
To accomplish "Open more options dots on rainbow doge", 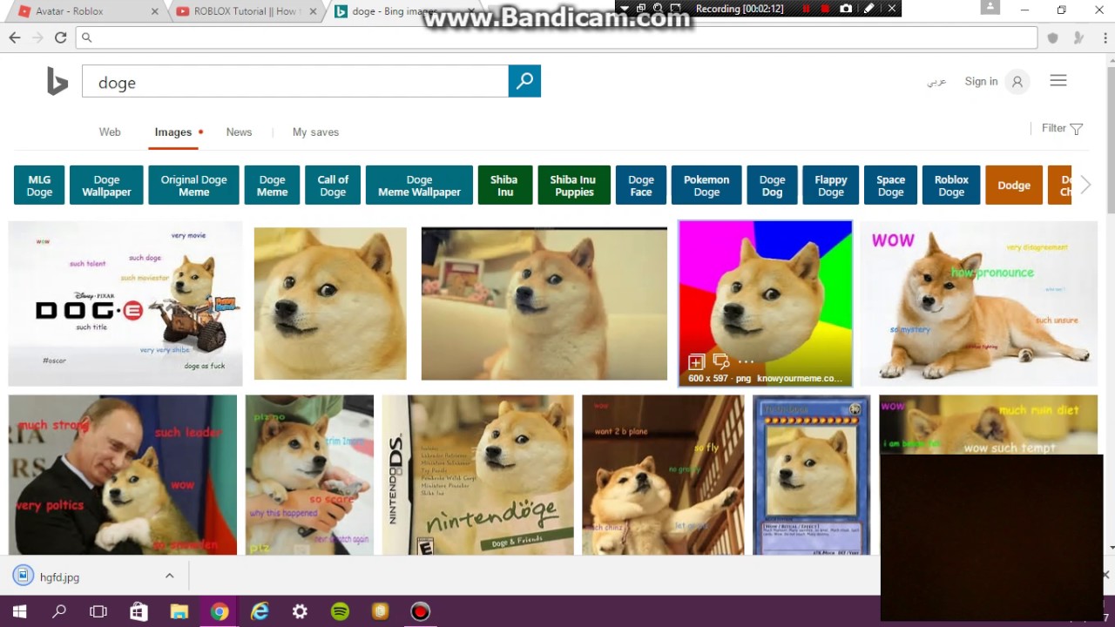I will 747,361.
